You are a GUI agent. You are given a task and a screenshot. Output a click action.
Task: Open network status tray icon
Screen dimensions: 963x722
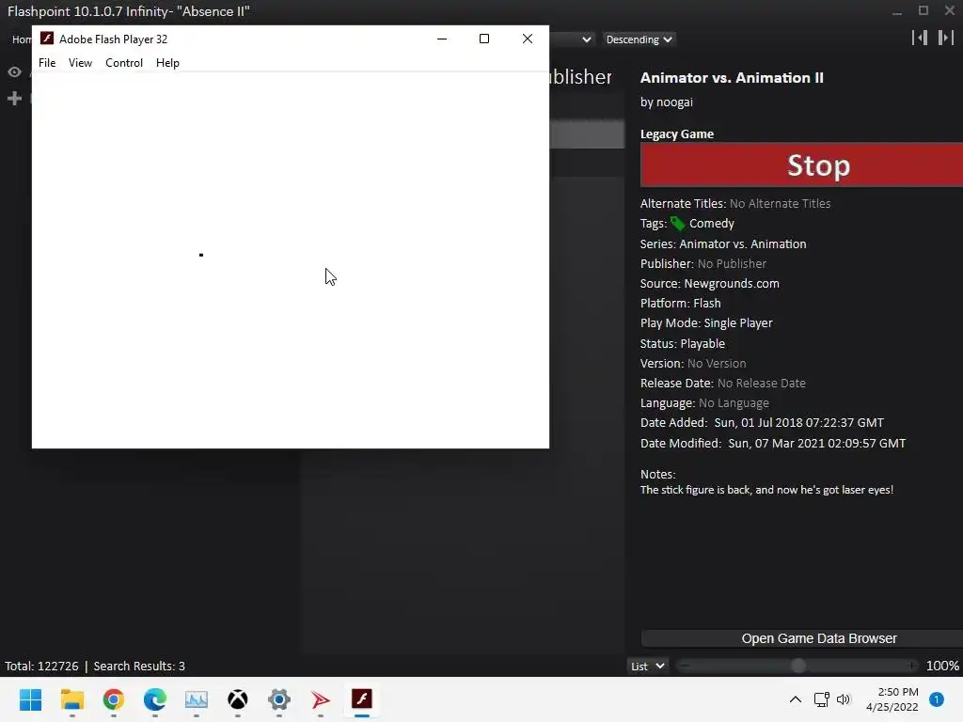821,699
